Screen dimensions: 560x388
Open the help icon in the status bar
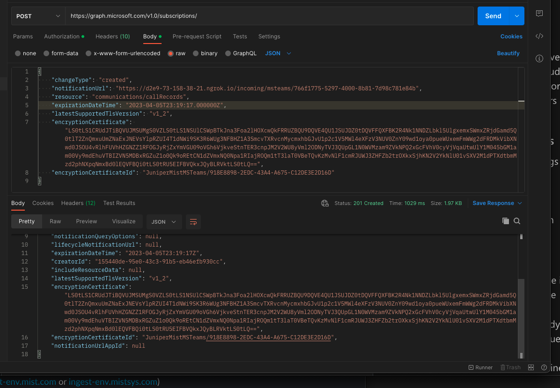pos(544,367)
